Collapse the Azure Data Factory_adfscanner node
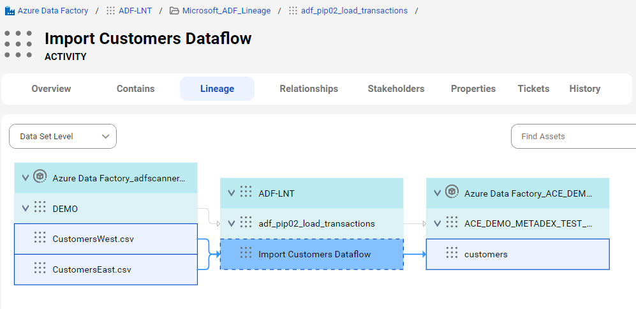 [x=25, y=178]
